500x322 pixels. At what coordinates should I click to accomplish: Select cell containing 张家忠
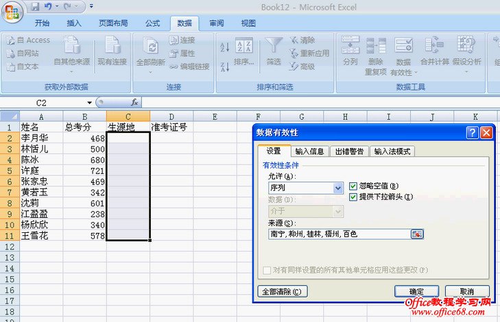click(x=41, y=182)
